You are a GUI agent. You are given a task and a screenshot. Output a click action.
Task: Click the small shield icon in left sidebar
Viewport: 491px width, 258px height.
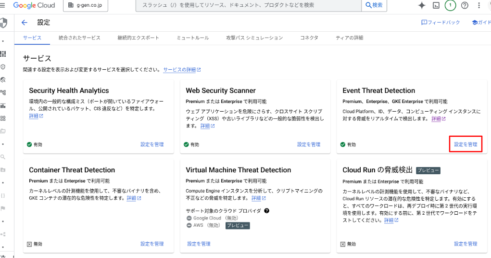point(3,67)
